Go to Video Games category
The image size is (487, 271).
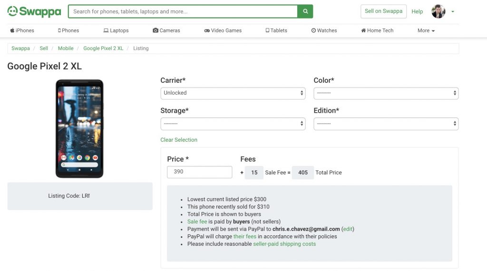tap(223, 30)
